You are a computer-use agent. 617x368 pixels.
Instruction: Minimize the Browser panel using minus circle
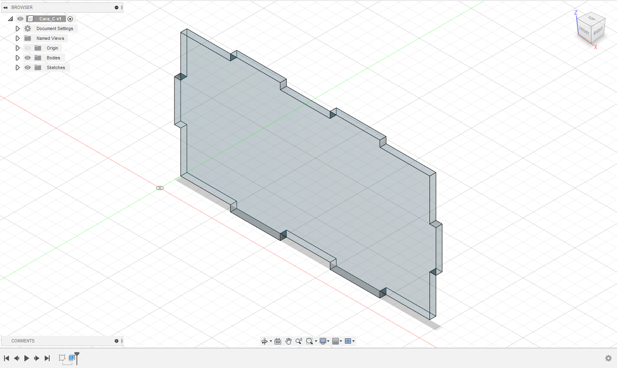pyautogui.click(x=116, y=7)
